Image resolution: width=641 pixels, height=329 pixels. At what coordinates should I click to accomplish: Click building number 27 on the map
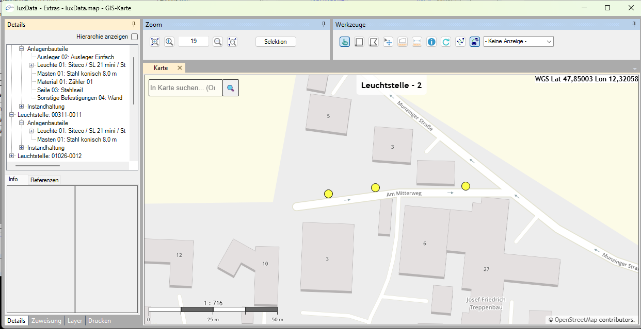486,269
